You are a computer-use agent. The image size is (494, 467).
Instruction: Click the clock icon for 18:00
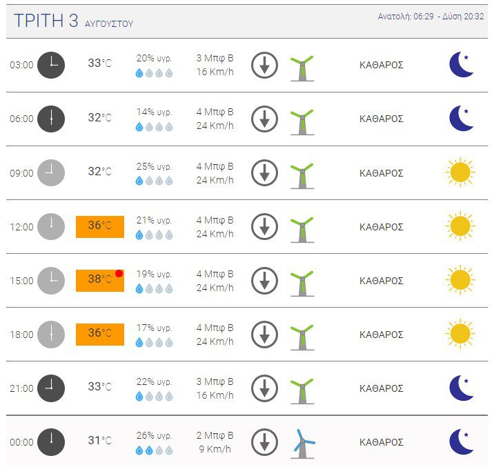[51, 335]
